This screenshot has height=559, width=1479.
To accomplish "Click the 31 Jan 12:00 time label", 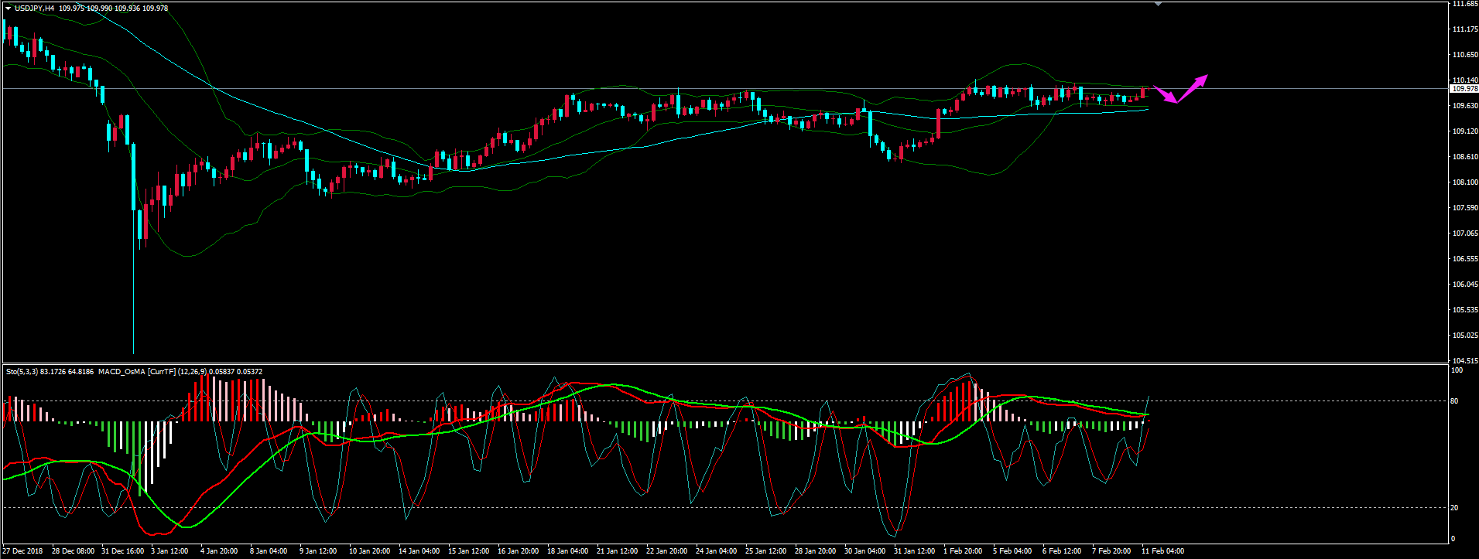I will click(x=915, y=551).
